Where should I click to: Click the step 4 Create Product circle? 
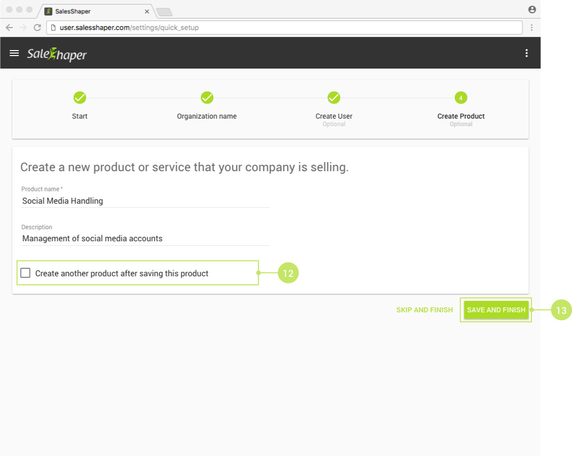[461, 98]
